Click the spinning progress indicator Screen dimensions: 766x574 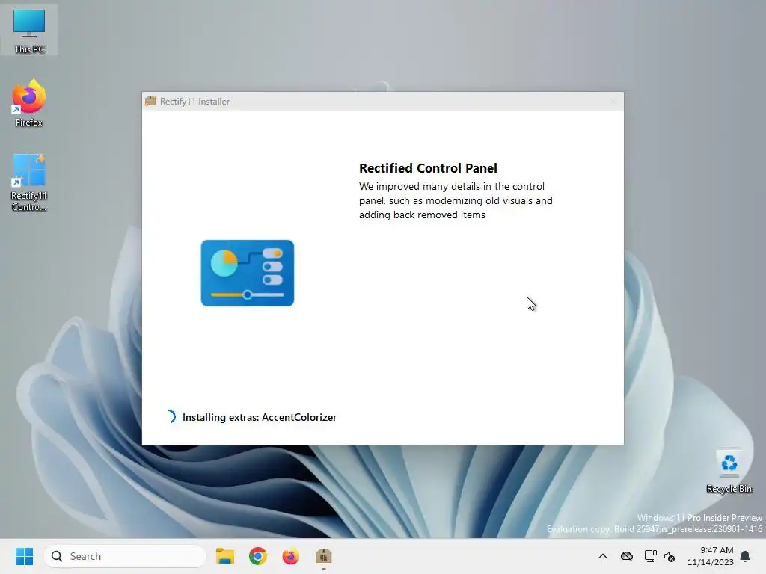170,416
